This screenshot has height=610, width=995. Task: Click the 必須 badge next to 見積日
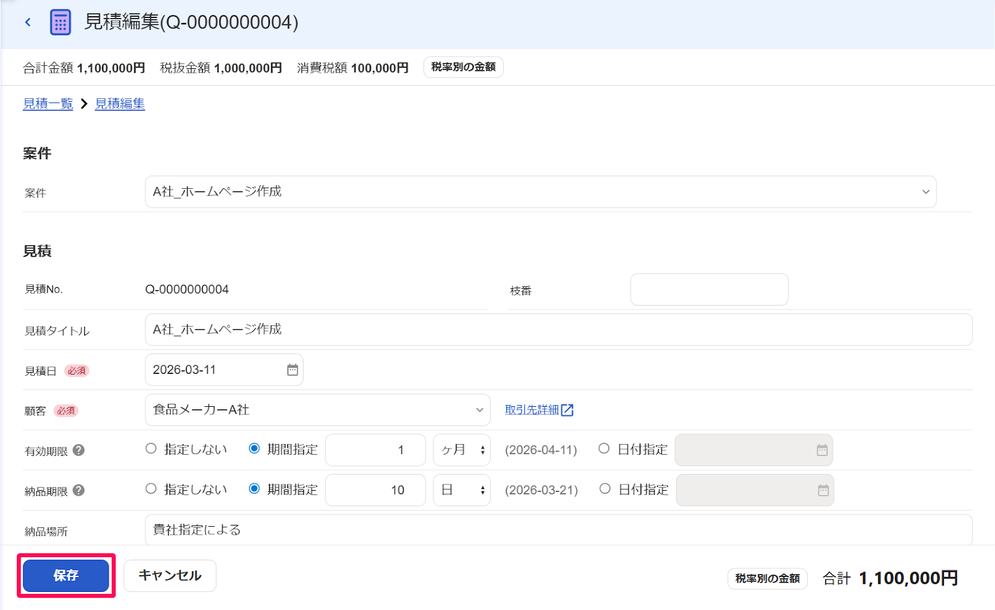click(x=77, y=371)
